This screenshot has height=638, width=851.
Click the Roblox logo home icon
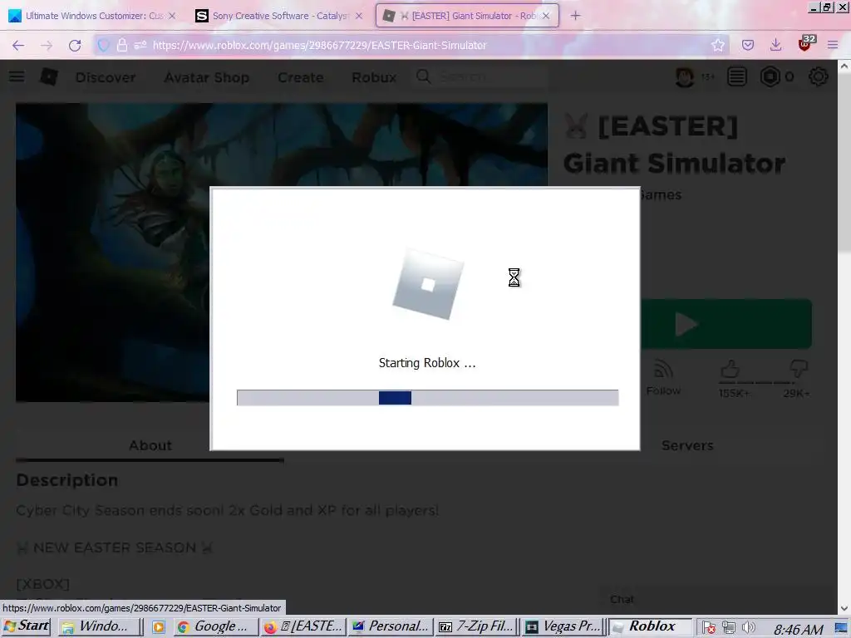(x=49, y=76)
